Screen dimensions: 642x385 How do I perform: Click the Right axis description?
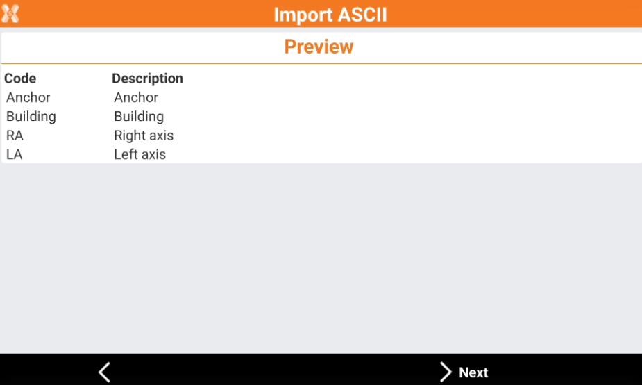[x=144, y=136]
